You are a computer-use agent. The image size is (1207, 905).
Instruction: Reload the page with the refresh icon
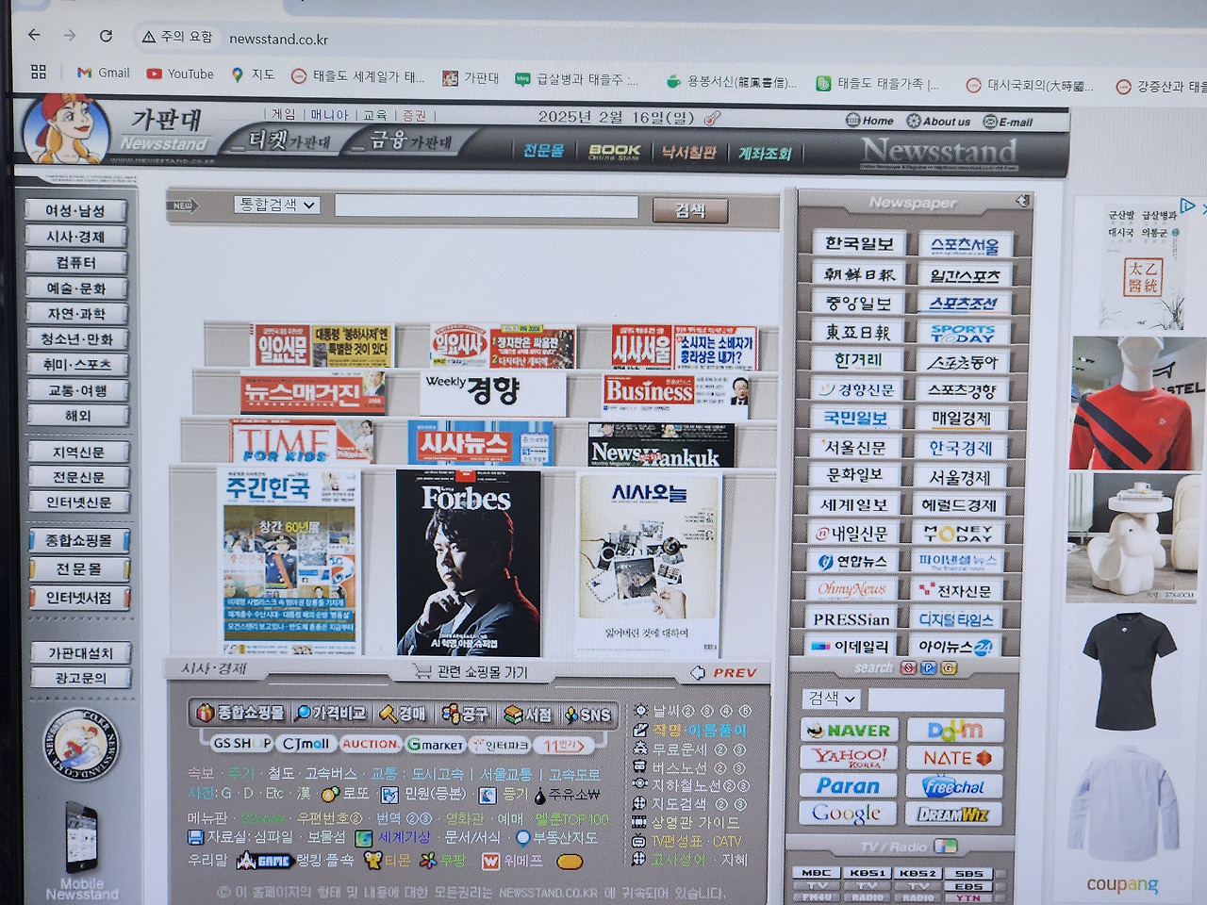pos(106,36)
